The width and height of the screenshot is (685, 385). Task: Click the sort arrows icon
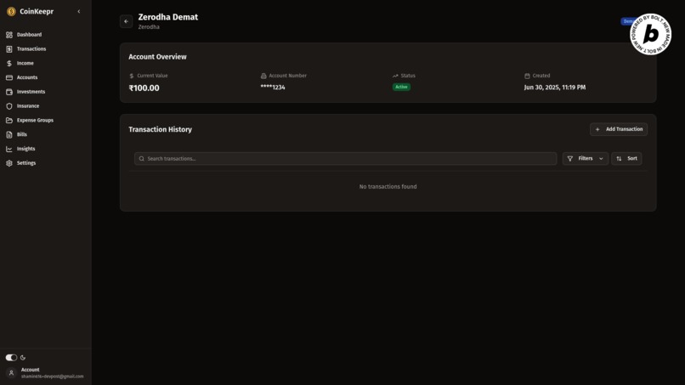click(619, 159)
